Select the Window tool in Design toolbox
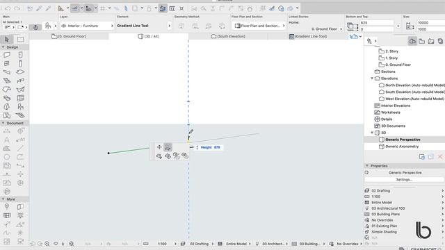The height and width of the screenshot is (250, 445). click(7, 63)
